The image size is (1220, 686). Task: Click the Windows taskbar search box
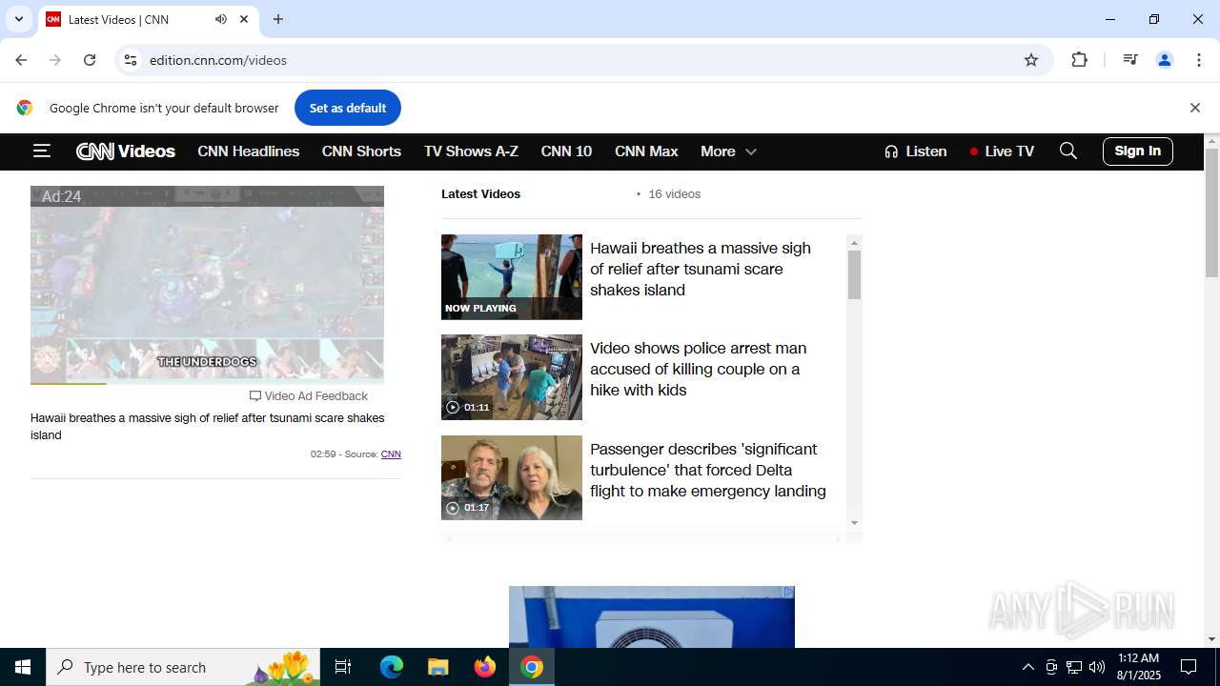183,667
